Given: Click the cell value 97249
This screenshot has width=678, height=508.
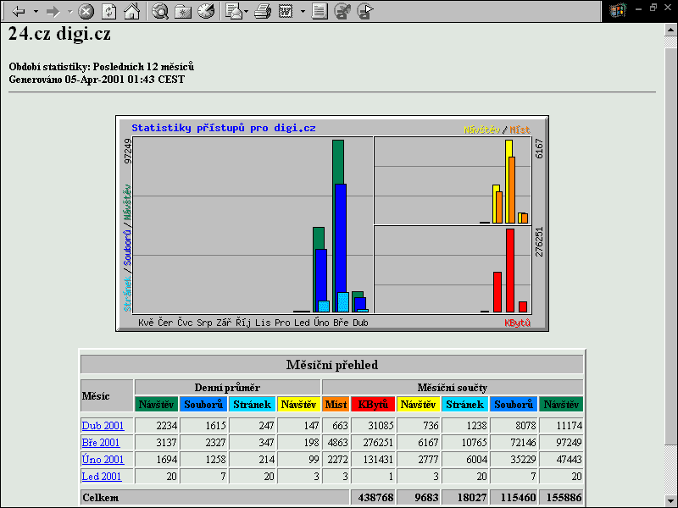Looking at the screenshot, I should click(x=569, y=443).
